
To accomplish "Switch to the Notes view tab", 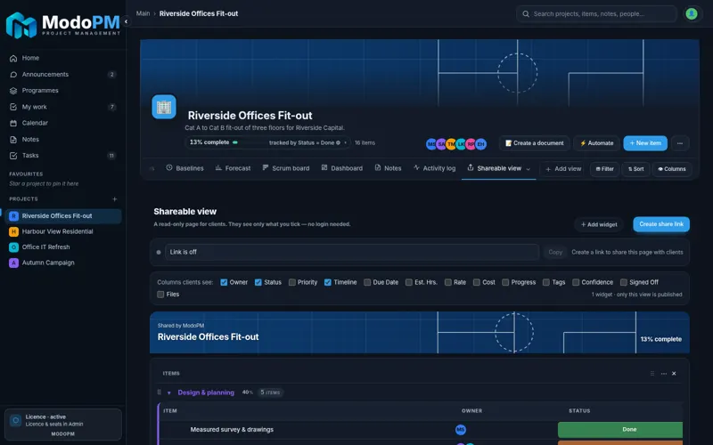I will pyautogui.click(x=388, y=168).
